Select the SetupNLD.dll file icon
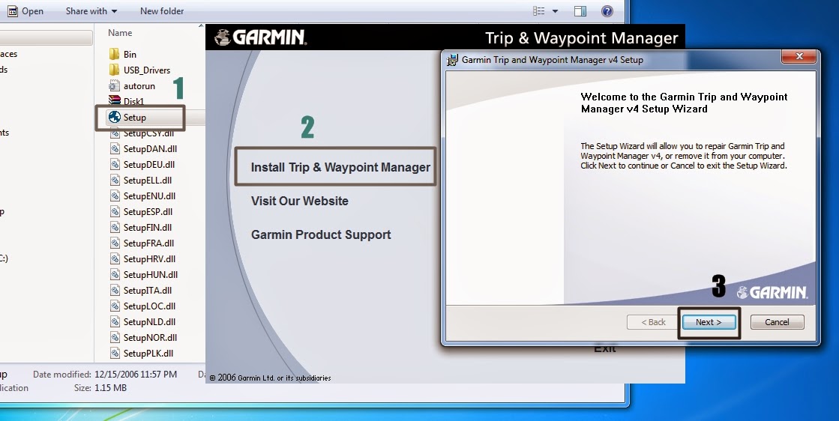Viewport: 839px width, 421px height. click(x=115, y=321)
